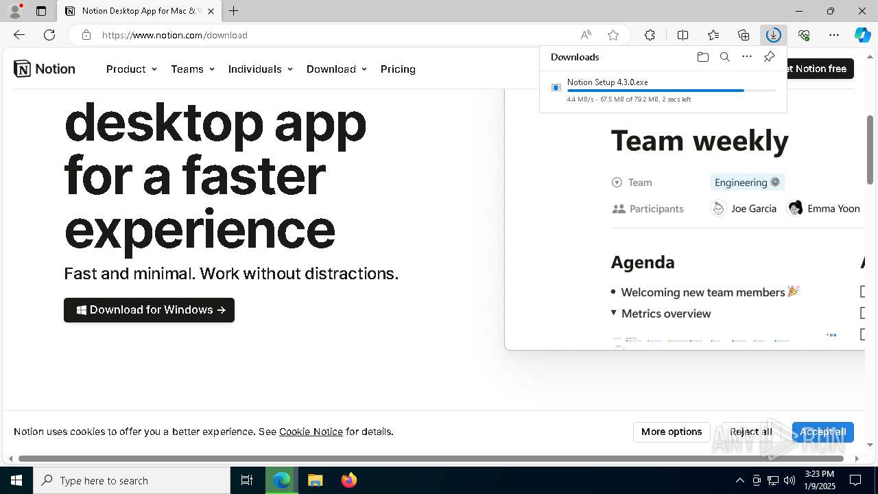Image resolution: width=878 pixels, height=494 pixels.
Task: Open a new tab with plus icon
Action: 233,11
